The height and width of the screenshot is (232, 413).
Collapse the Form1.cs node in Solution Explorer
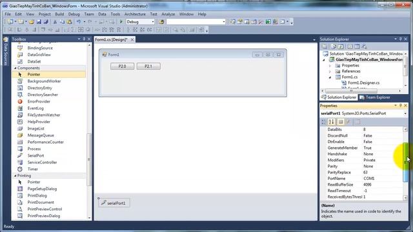(330, 77)
